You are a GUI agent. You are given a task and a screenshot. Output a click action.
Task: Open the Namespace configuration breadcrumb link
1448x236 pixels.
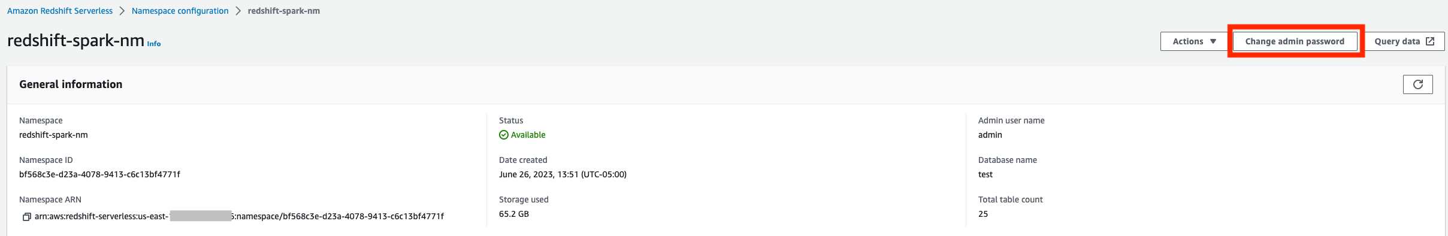coord(180,11)
